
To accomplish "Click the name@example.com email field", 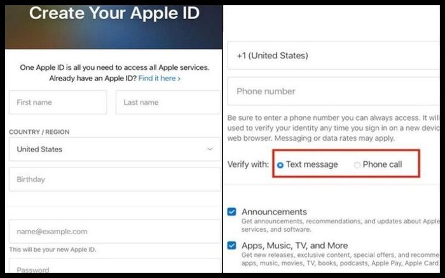I will coord(114,231).
